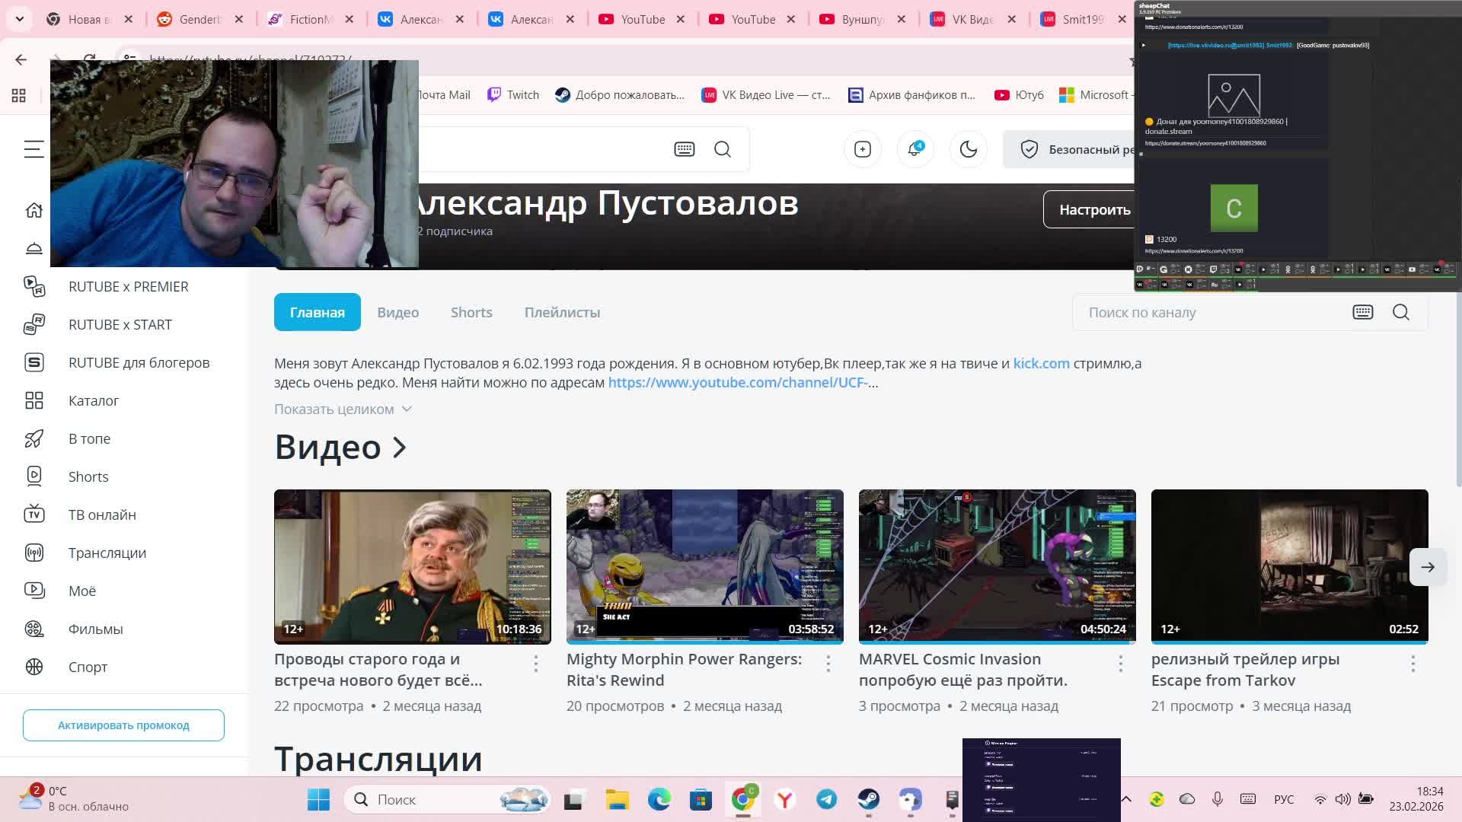Open the hamburger side menu
Screen dimensions: 1462x822
click(x=34, y=149)
